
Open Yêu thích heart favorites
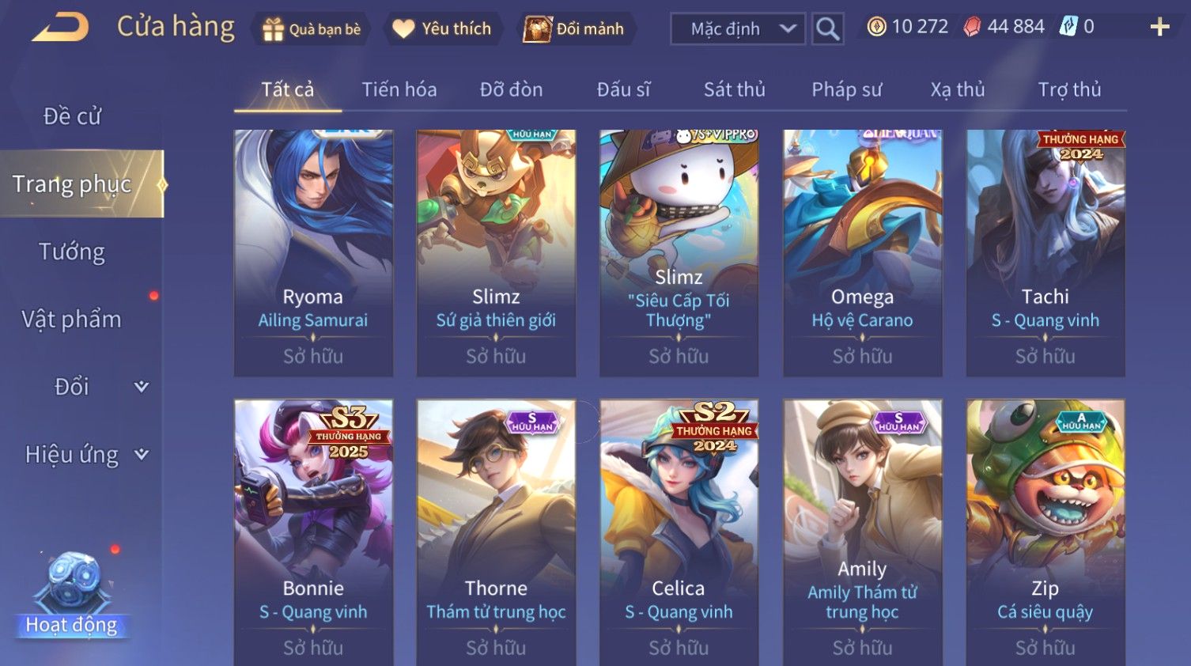point(403,29)
